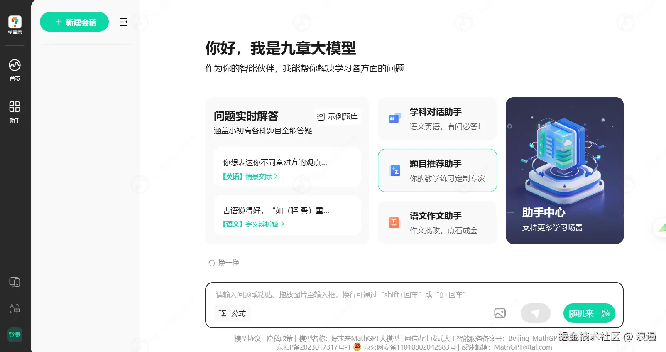
Task: Click the 学科对话助手 chat bubble icon
Action: click(394, 119)
